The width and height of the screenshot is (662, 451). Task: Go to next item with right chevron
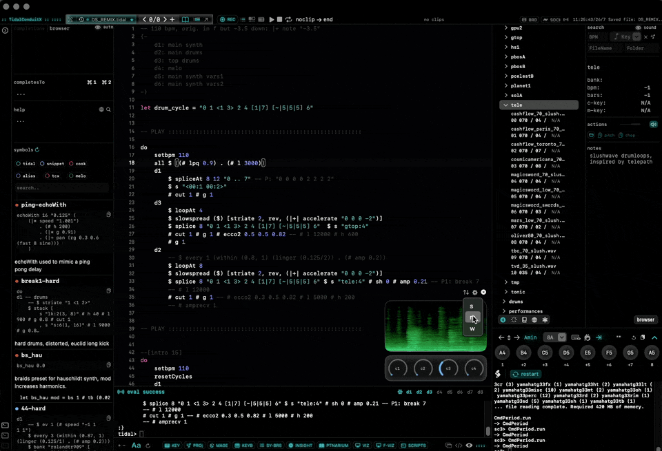click(x=165, y=19)
